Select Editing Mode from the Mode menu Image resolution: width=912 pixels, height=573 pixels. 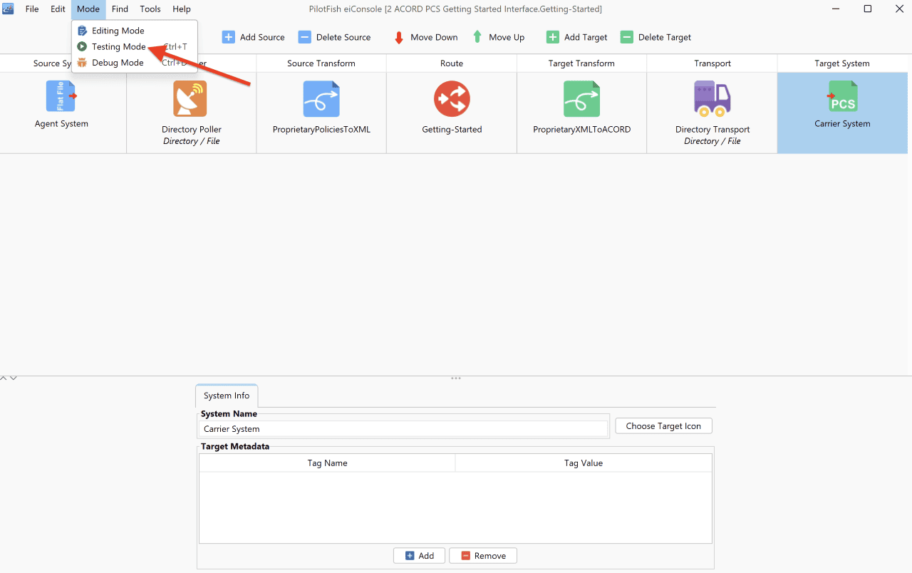coord(134,31)
